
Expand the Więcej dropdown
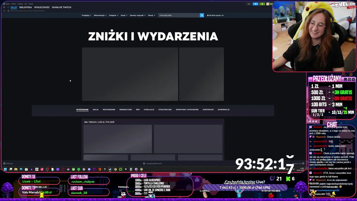151,15
